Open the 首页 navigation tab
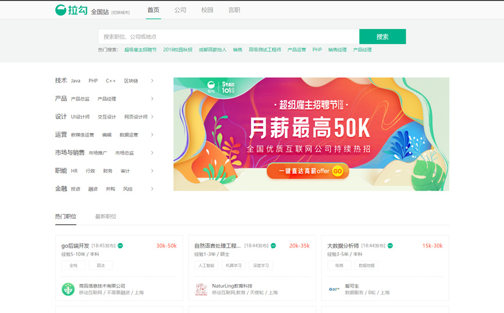 [153, 10]
